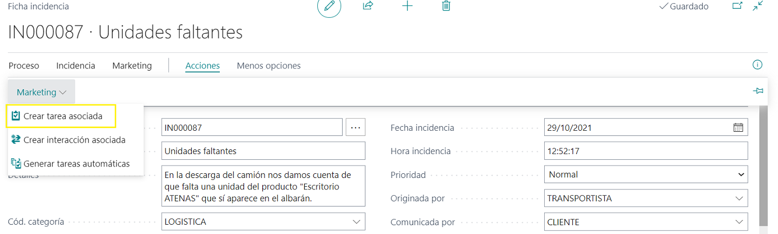This screenshot has height=234, width=778.
Task: Click the plus icon to create new
Action: (408, 6)
